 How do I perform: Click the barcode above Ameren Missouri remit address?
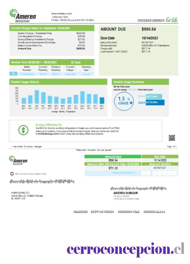138,188
